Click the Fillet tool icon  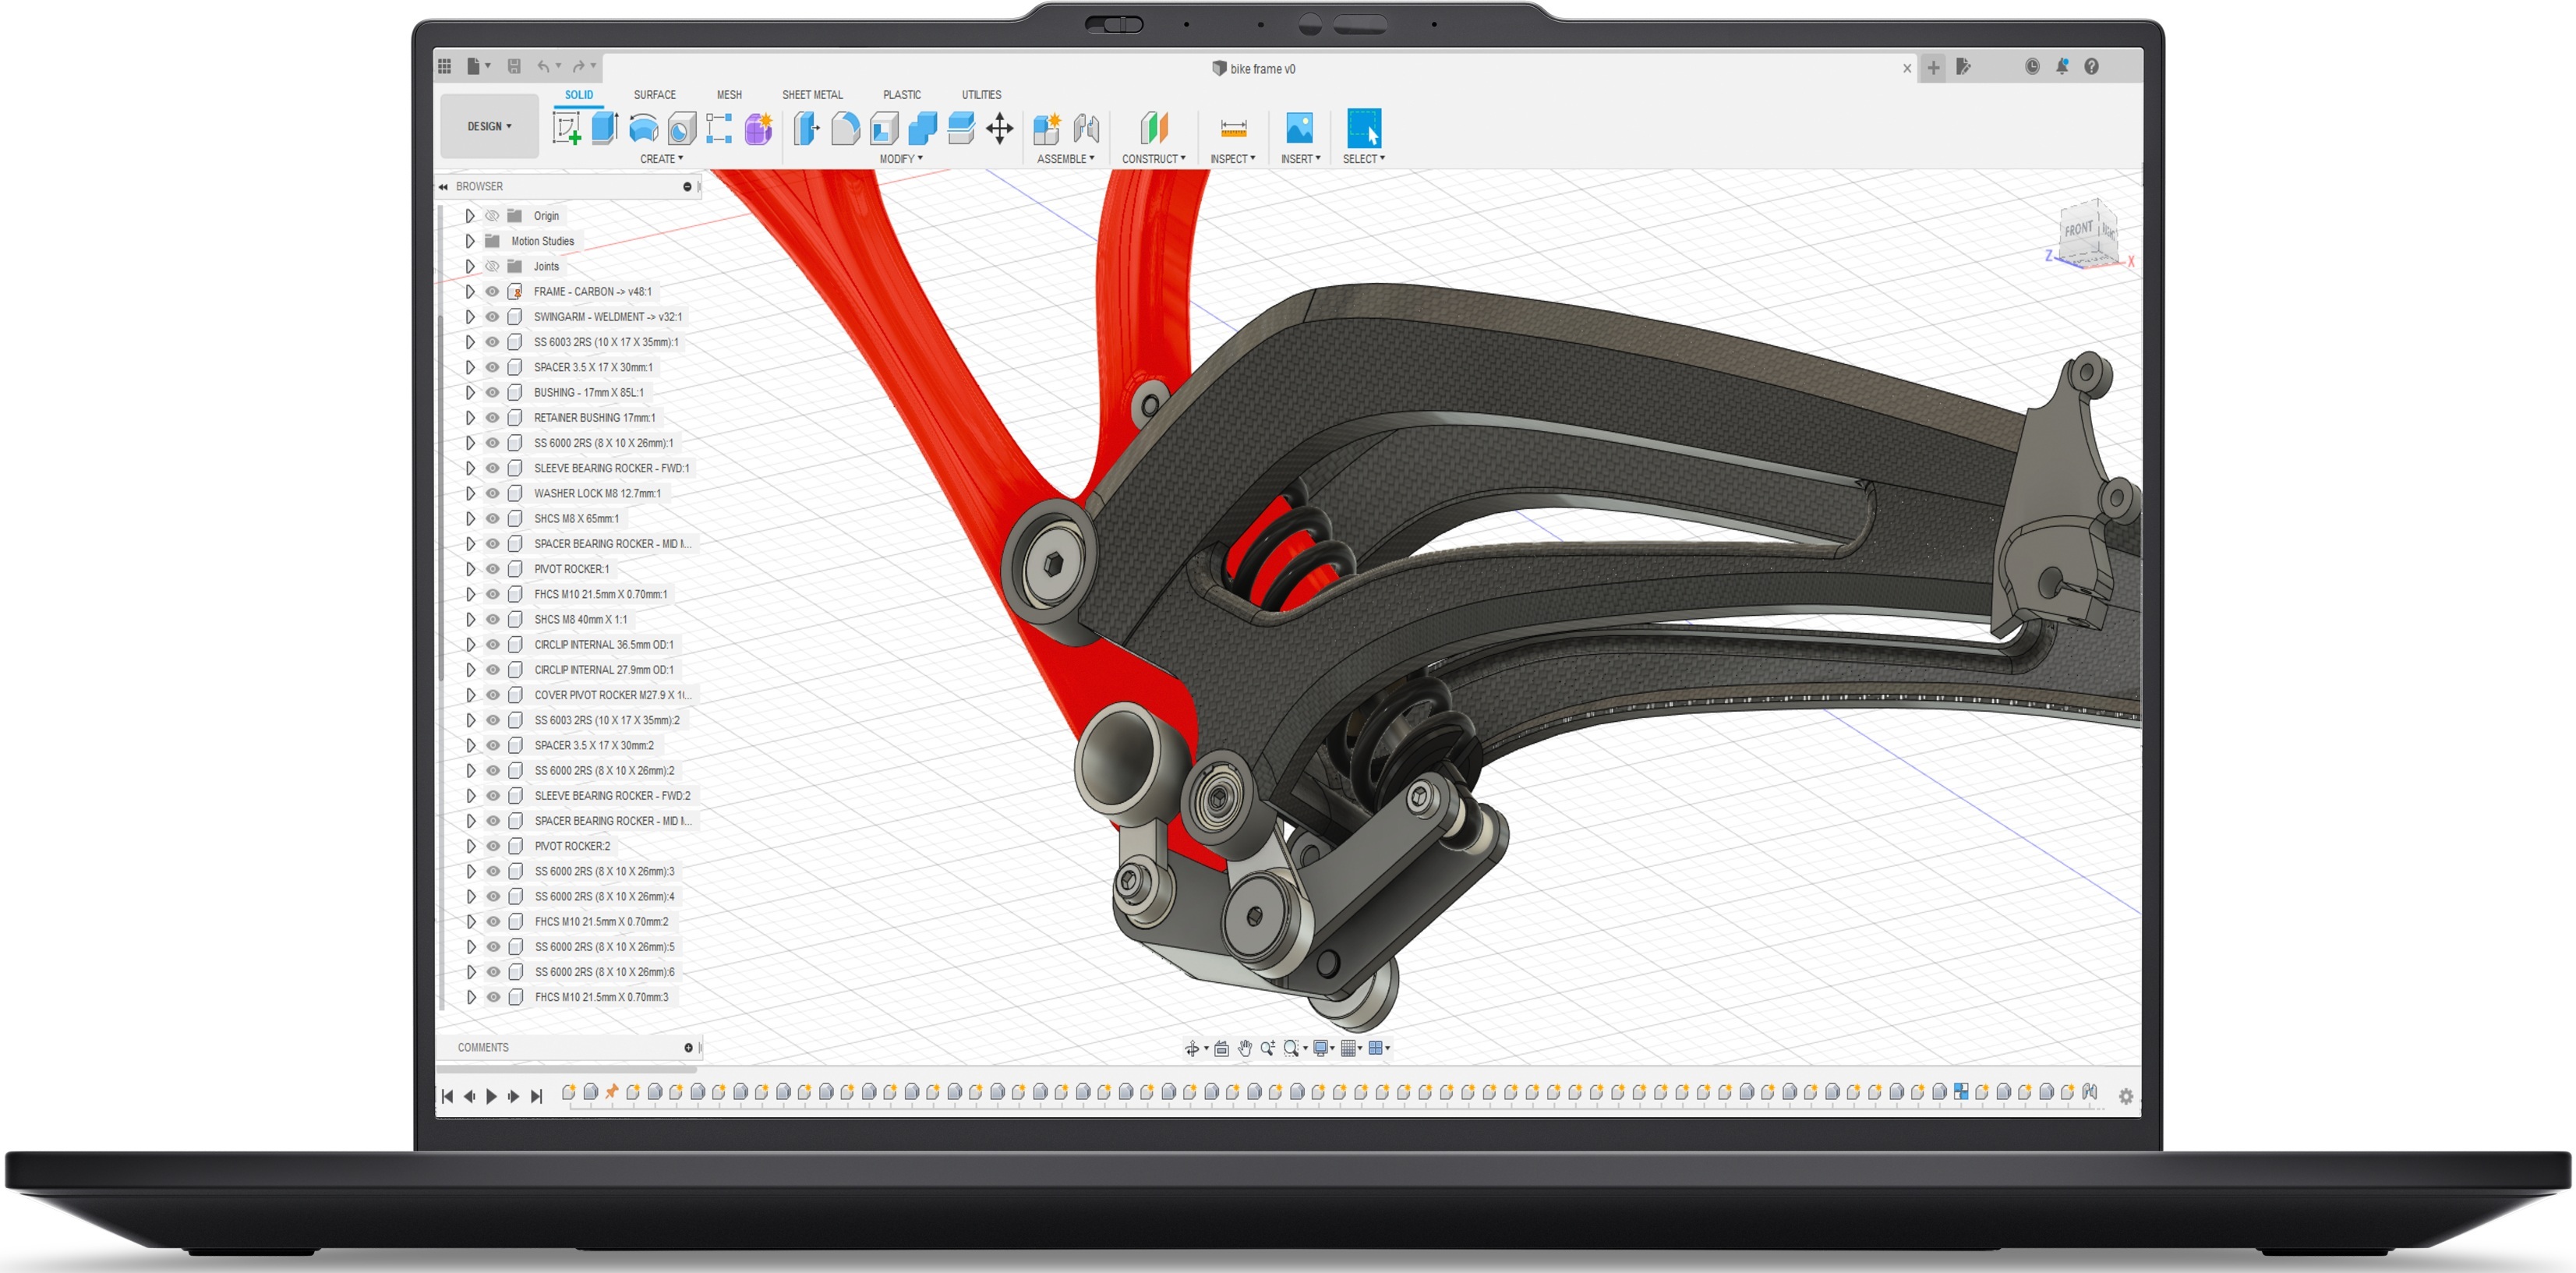845,128
